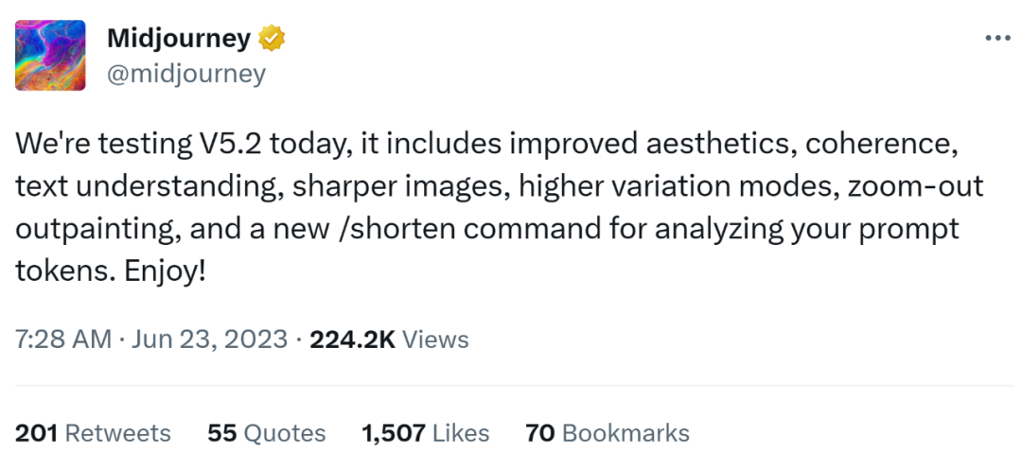Click the 70 Bookmarks count
The image size is (1022, 470).
click(x=608, y=433)
